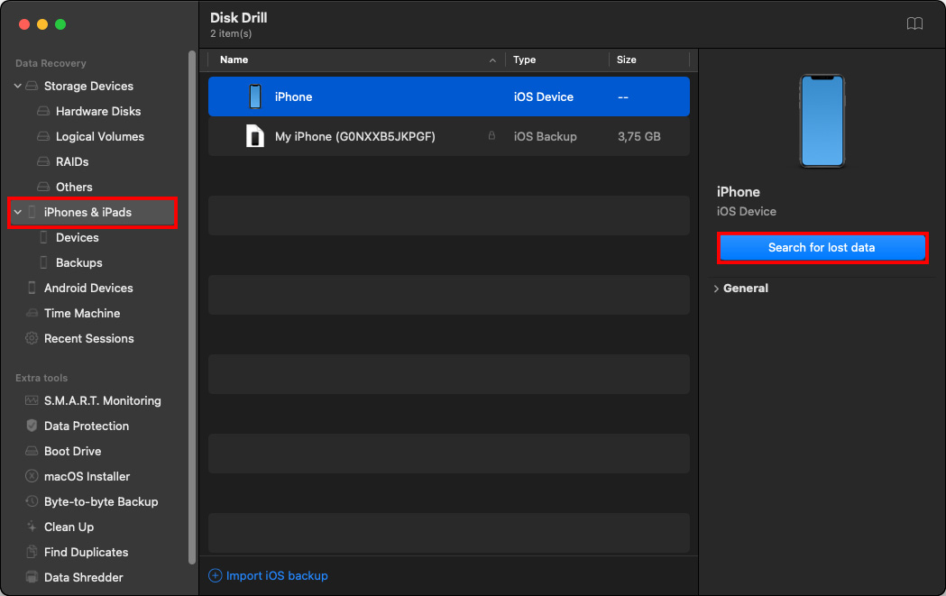Click the iPhone preview image

[822, 121]
